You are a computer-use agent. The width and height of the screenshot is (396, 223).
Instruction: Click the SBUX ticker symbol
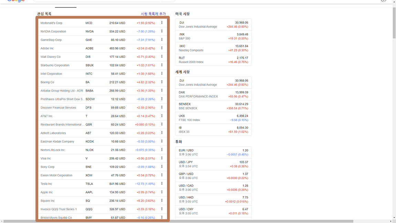(90, 65)
